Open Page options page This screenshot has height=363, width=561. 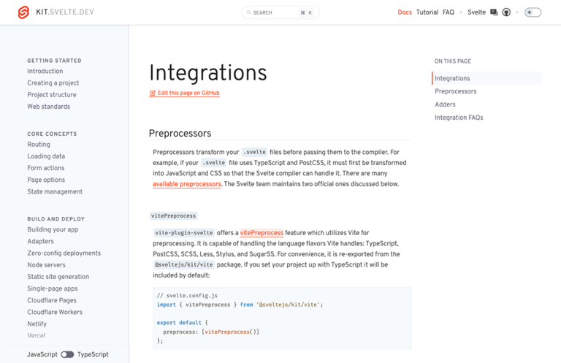[x=46, y=180]
